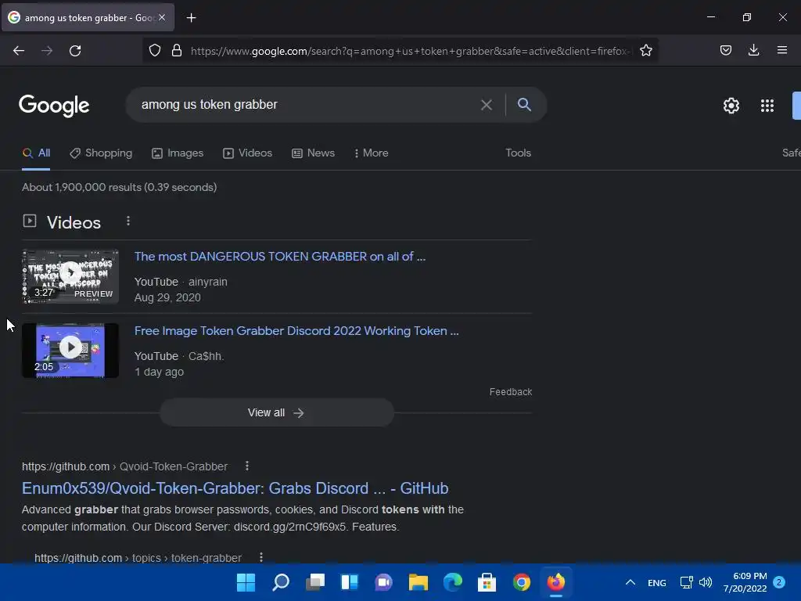The image size is (801, 601).
Task: Switch to the Shopping results tab
Action: [101, 153]
